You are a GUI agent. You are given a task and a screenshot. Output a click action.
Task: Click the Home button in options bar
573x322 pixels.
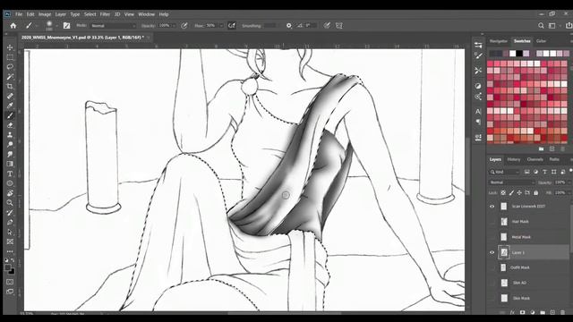(x=13, y=26)
